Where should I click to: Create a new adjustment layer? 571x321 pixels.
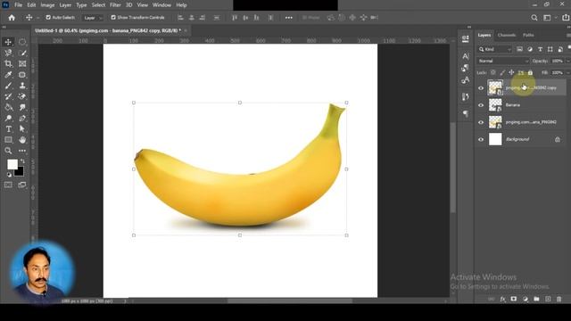click(525, 300)
